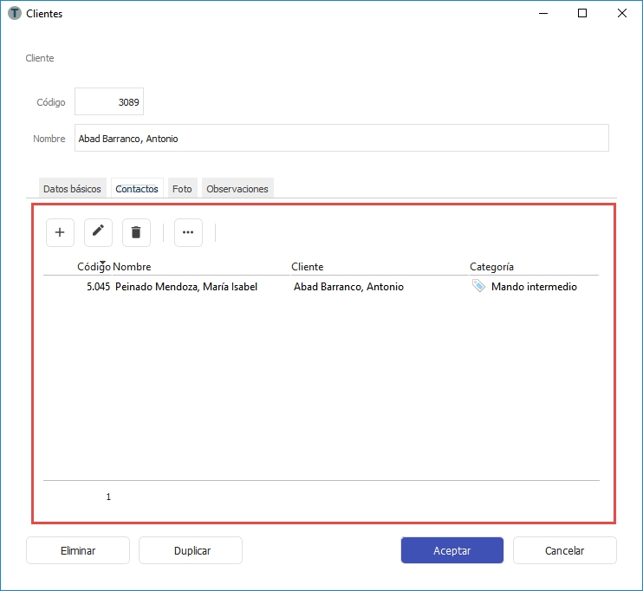Click the Cliente column header
Image resolution: width=643 pixels, height=591 pixels.
click(x=308, y=267)
